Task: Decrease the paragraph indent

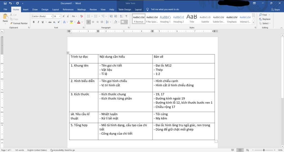Action: tap(111, 16)
